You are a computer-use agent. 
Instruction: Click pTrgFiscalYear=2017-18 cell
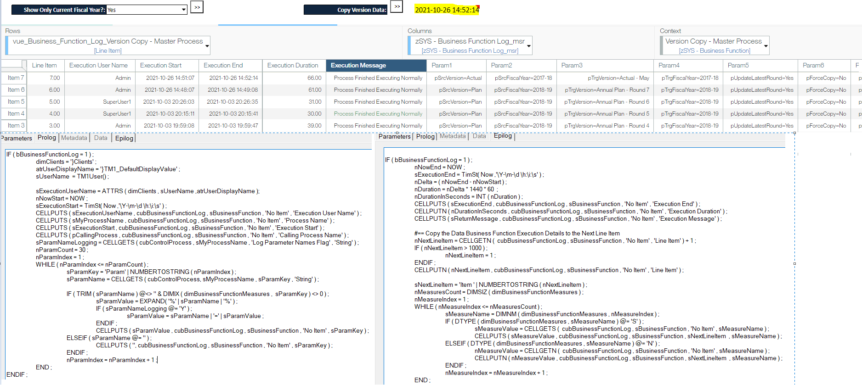pyautogui.click(x=688, y=78)
